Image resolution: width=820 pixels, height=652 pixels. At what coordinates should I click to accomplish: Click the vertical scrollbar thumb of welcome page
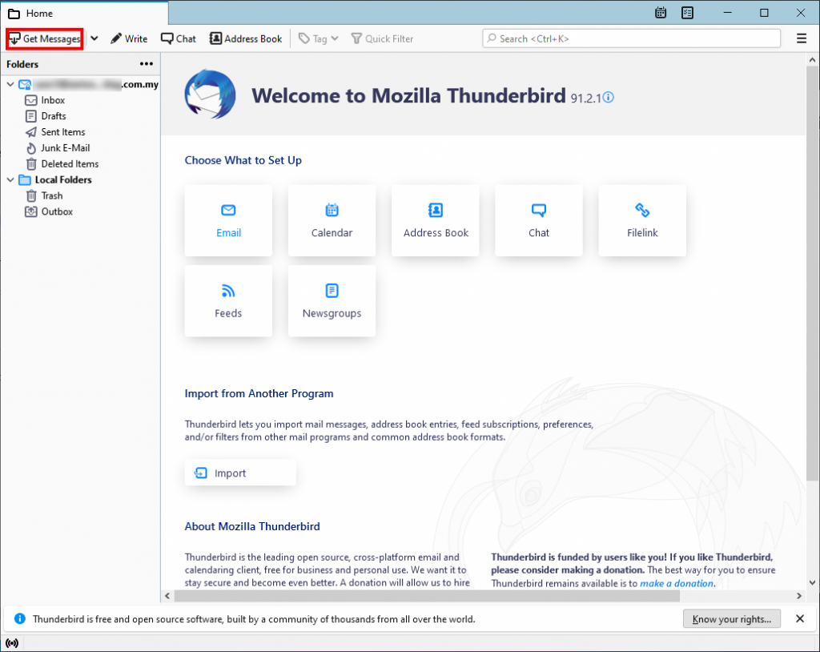point(812,273)
